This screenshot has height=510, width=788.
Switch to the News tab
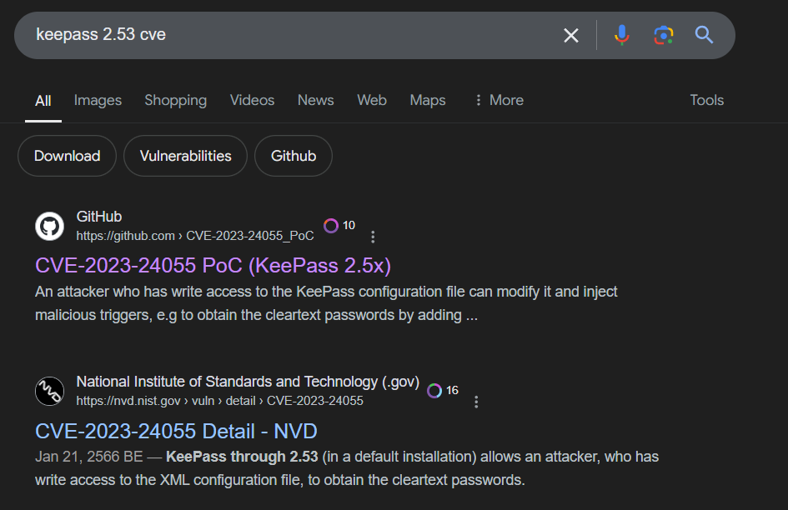point(315,100)
